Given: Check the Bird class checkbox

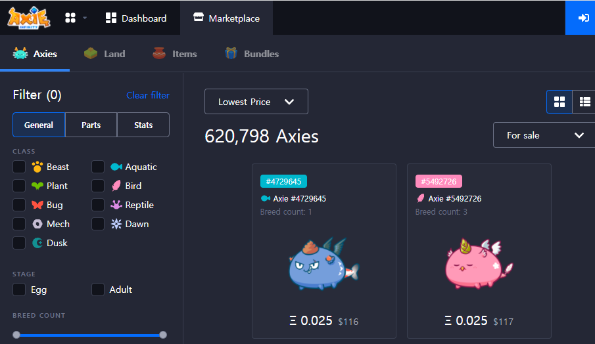Looking at the screenshot, I should point(98,186).
